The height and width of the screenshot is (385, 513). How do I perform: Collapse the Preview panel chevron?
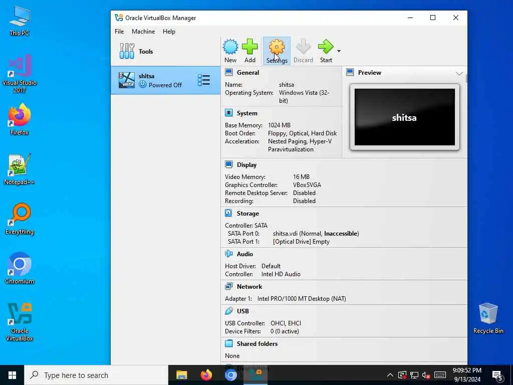click(x=459, y=73)
